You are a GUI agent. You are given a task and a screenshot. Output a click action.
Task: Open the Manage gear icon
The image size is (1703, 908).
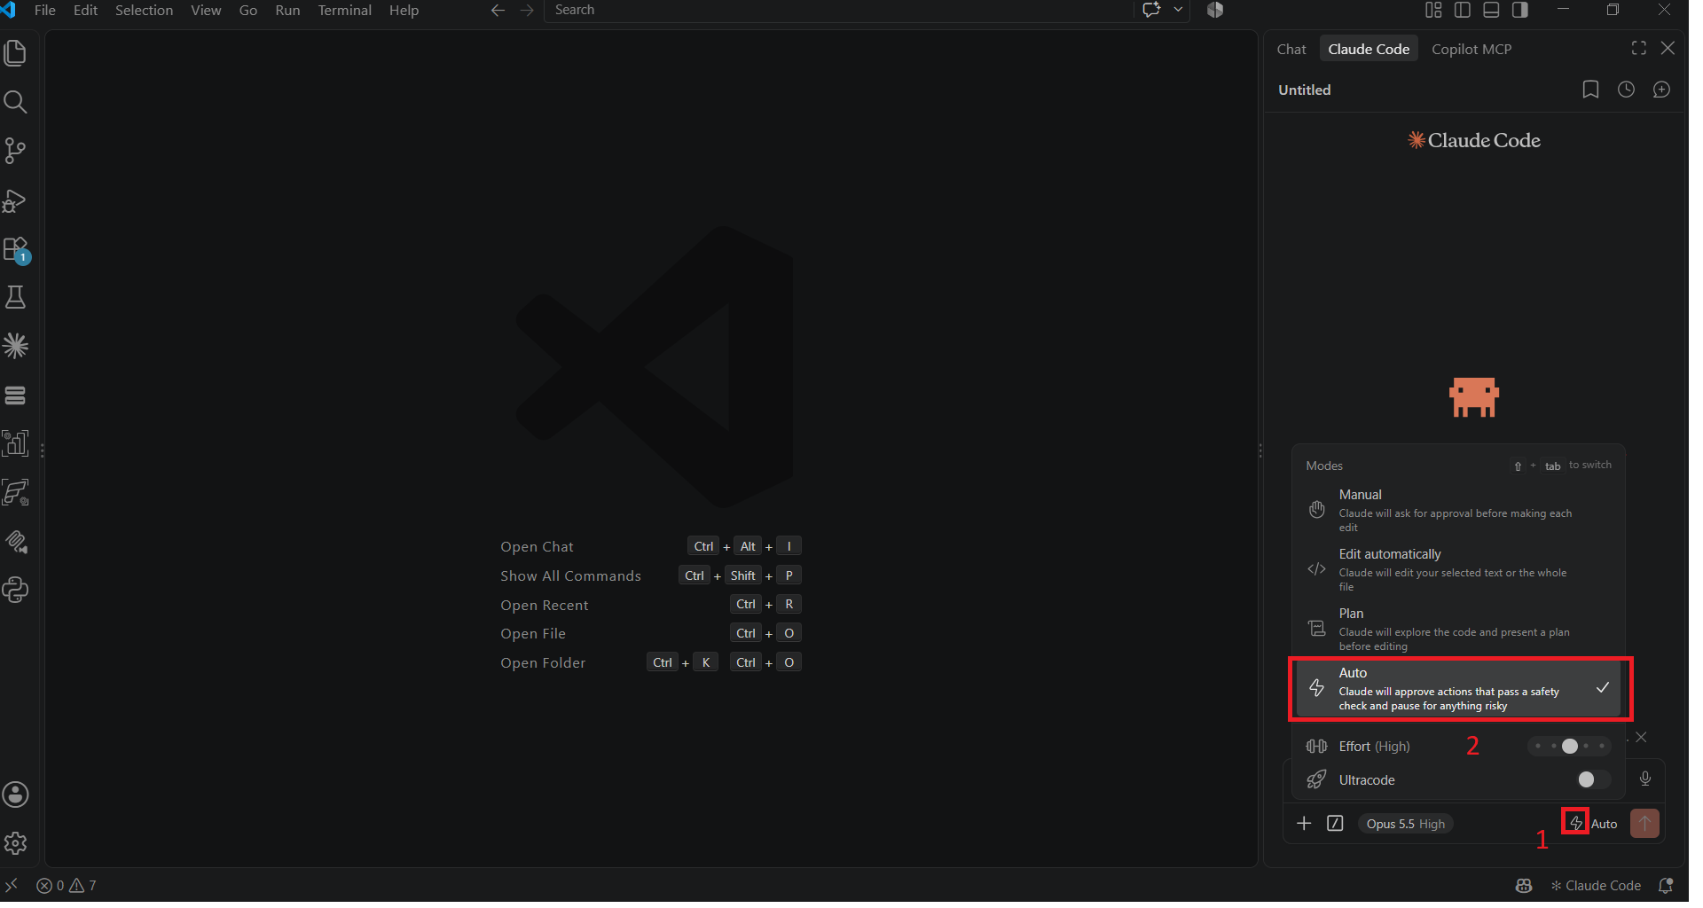(15, 843)
